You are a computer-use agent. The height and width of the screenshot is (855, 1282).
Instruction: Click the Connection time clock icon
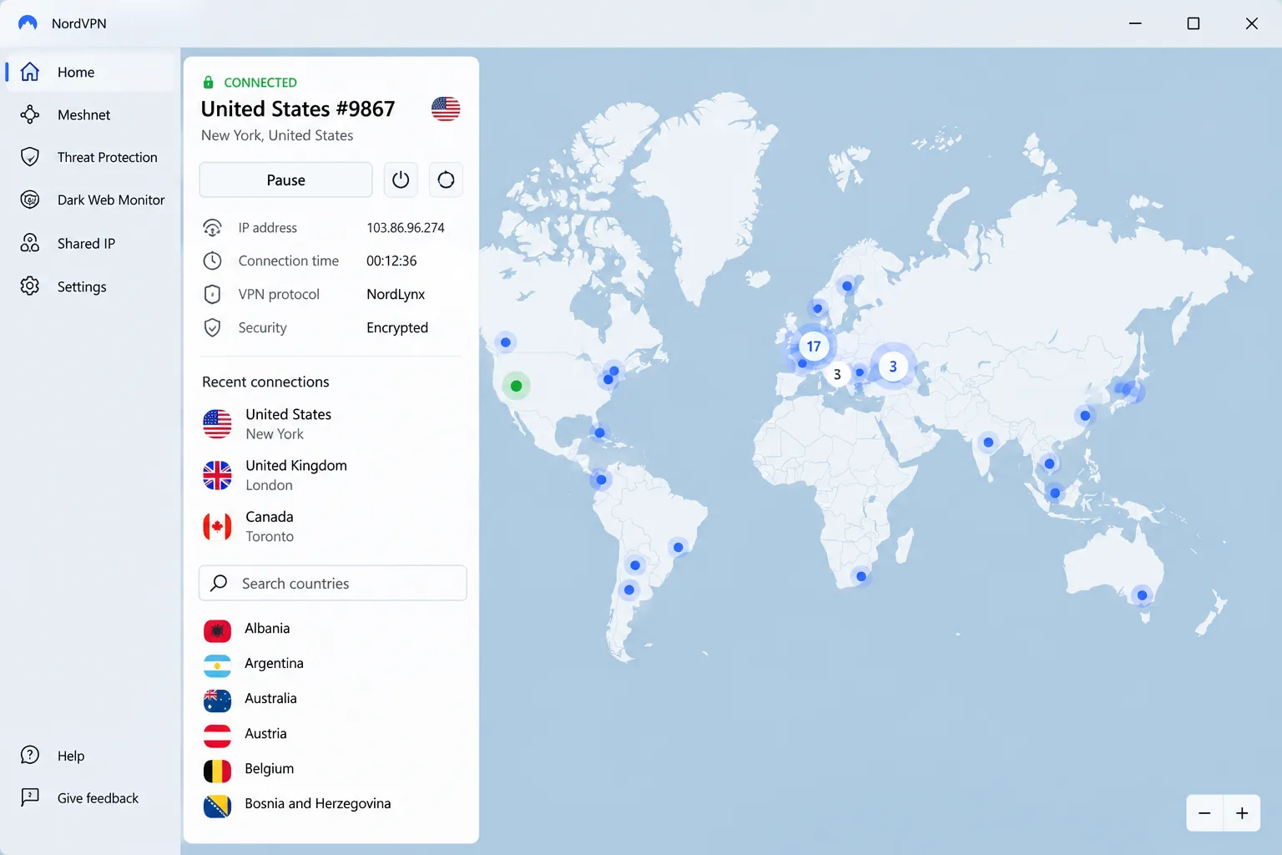(x=213, y=261)
